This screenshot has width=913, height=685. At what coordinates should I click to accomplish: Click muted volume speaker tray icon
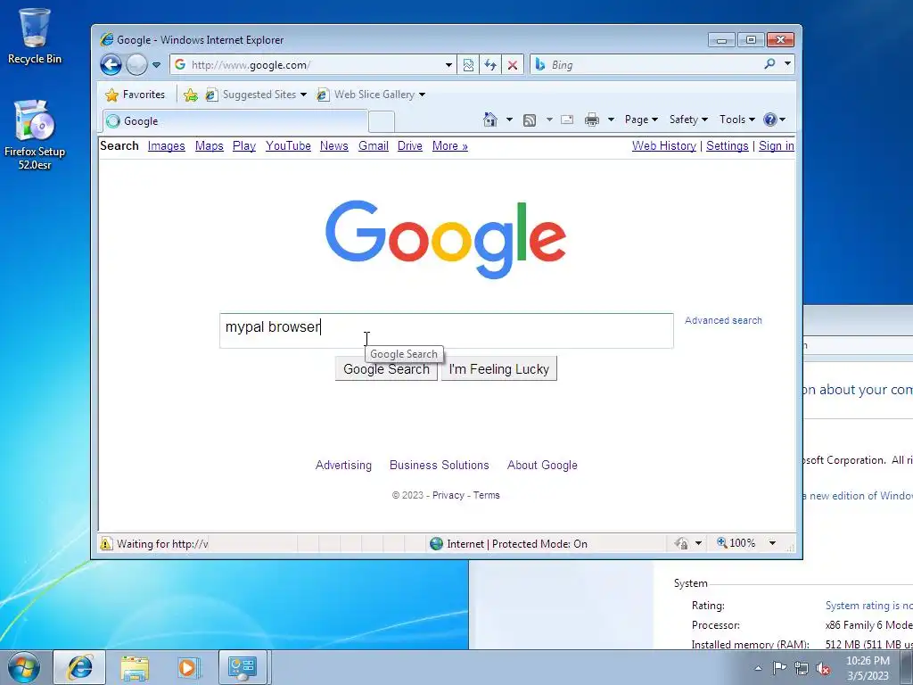(x=822, y=668)
